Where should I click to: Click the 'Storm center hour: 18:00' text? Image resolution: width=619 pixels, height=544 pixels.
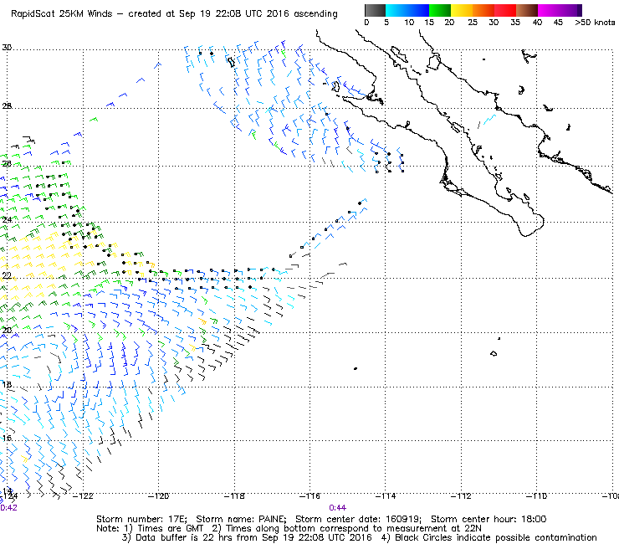point(489,519)
